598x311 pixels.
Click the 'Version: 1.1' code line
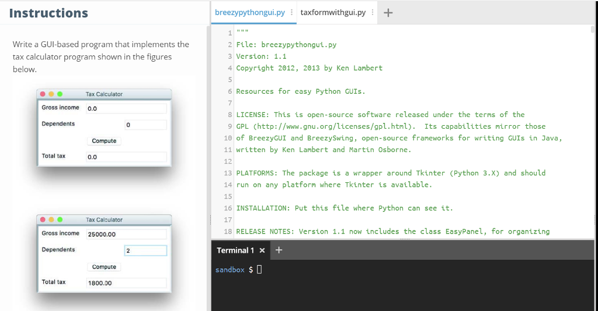click(261, 56)
